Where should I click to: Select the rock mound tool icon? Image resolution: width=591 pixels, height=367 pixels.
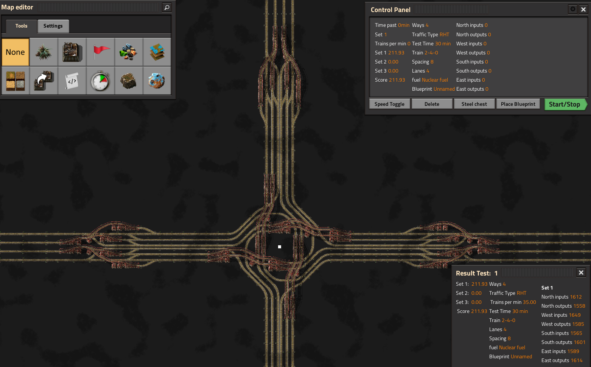click(129, 81)
